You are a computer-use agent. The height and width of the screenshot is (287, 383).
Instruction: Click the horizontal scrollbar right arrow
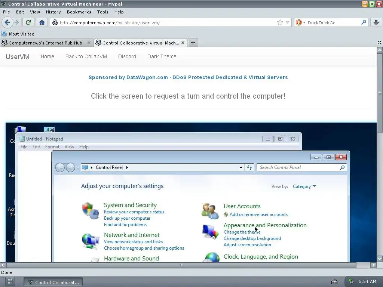(374, 265)
